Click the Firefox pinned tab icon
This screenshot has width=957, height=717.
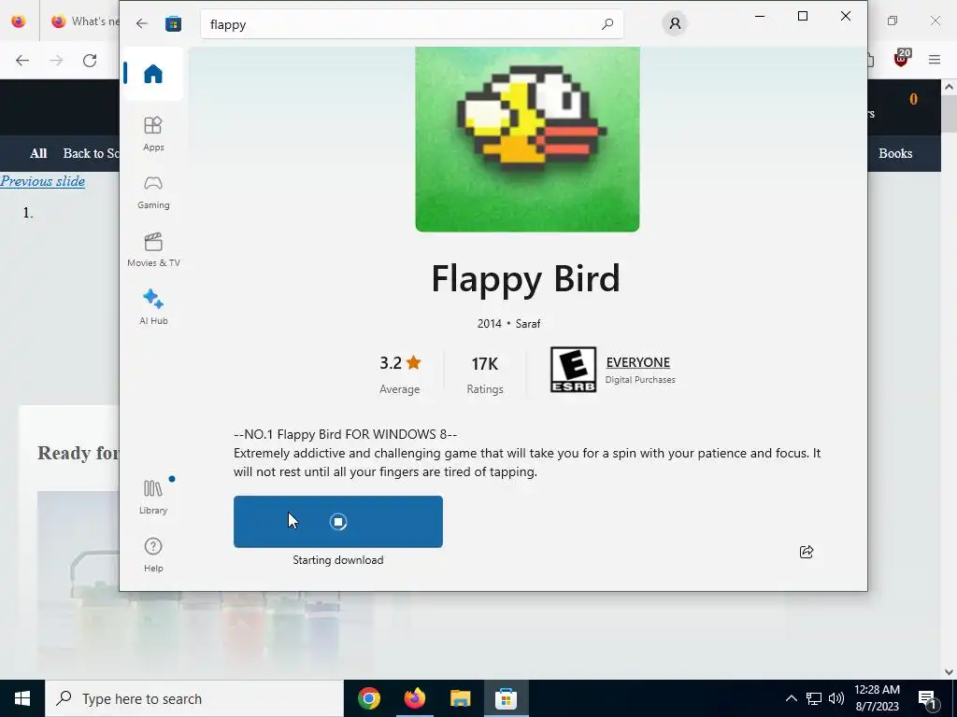pyautogui.click(x=19, y=21)
